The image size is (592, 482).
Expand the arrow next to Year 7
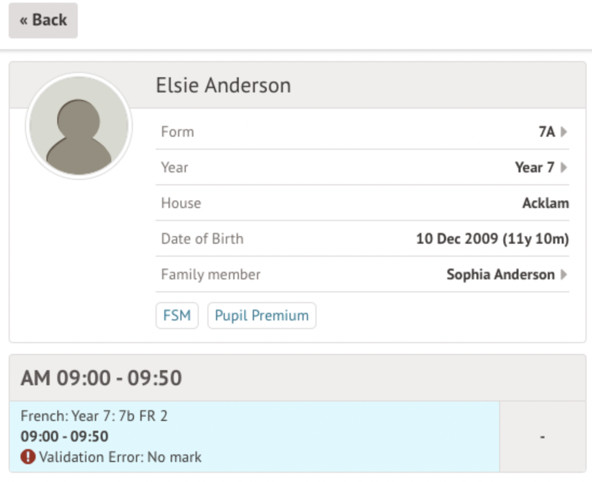[564, 168]
